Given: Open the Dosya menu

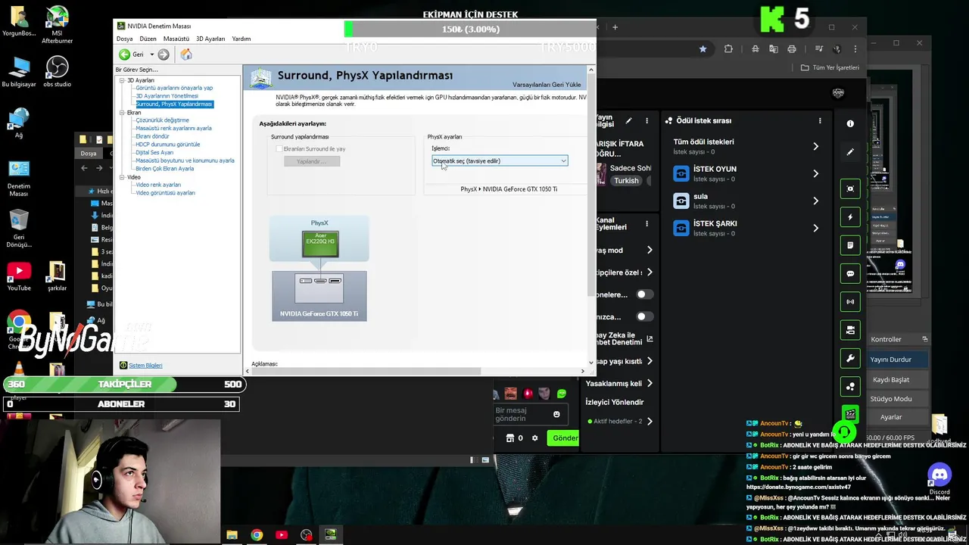Looking at the screenshot, I should pyautogui.click(x=124, y=39).
